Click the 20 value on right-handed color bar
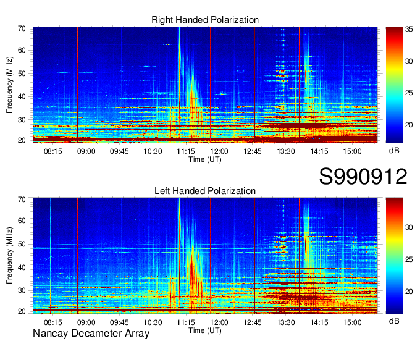Screen dimensions: 420x341 click(x=409, y=125)
